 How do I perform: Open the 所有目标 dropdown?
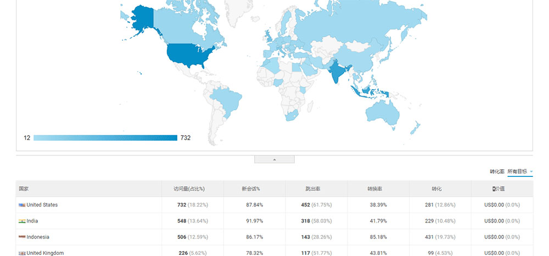520,171
